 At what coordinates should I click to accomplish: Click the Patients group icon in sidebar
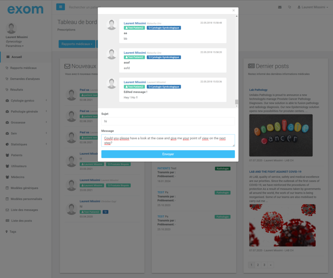pos(7,155)
